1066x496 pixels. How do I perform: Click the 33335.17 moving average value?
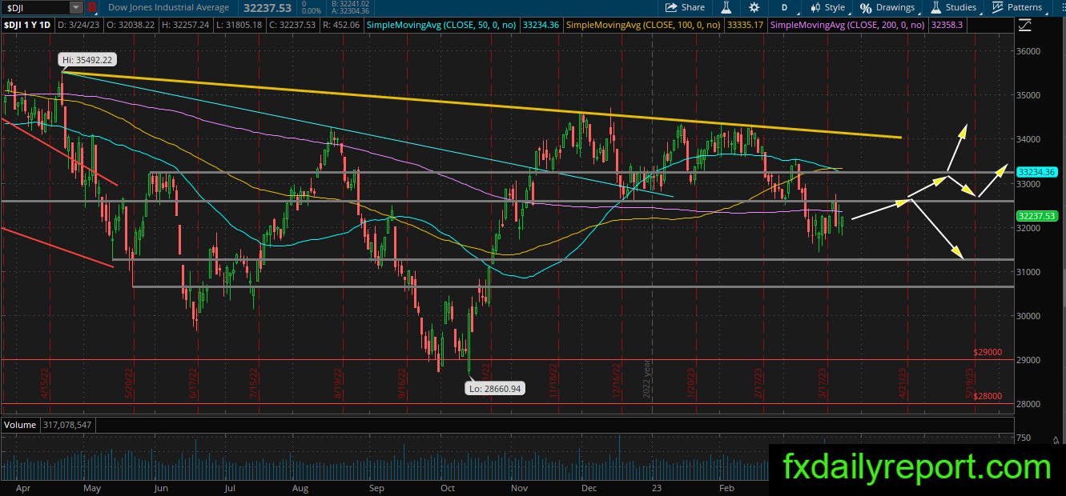745,25
